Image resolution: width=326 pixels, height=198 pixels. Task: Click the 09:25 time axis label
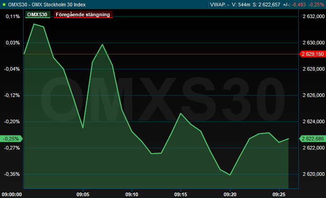tap(279, 194)
